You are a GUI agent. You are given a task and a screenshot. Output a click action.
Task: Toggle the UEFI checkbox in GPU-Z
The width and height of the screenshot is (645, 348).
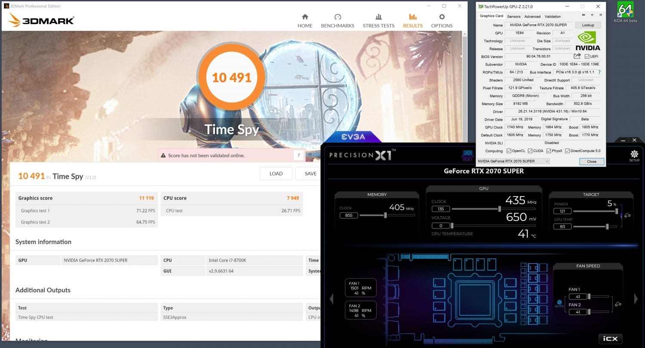click(587, 57)
